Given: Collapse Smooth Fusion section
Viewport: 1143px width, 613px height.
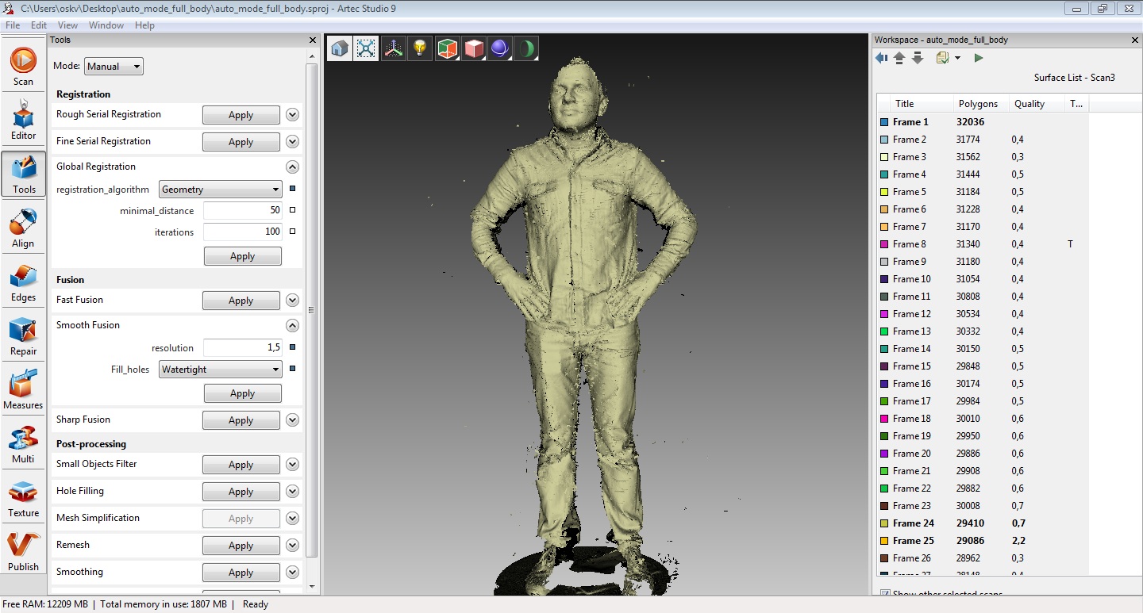Looking at the screenshot, I should point(292,326).
